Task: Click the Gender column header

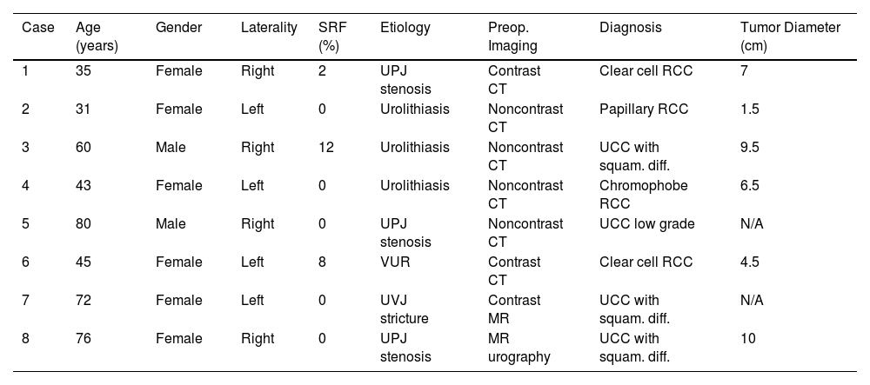Action: tap(178, 28)
